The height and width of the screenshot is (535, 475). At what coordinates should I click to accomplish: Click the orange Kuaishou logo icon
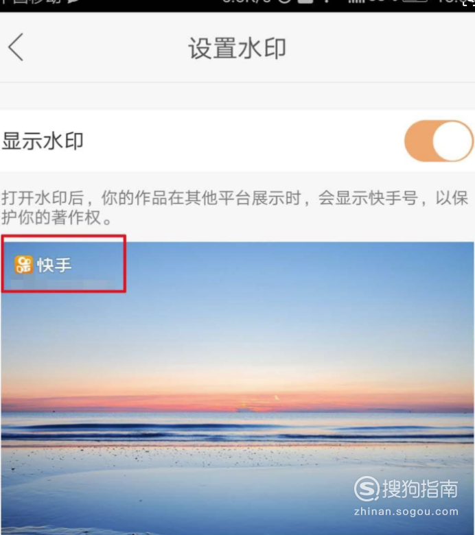click(23, 265)
